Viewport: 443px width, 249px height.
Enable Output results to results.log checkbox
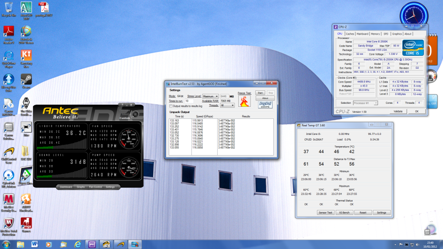[x=170, y=106]
